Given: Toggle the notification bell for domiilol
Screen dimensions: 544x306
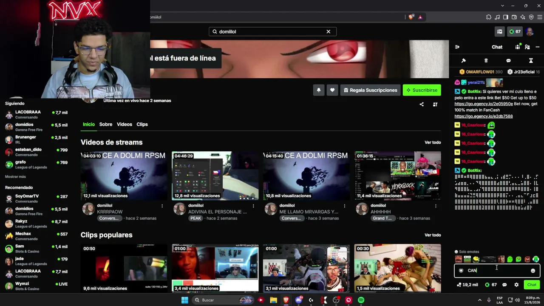Looking at the screenshot, I should coord(318,90).
